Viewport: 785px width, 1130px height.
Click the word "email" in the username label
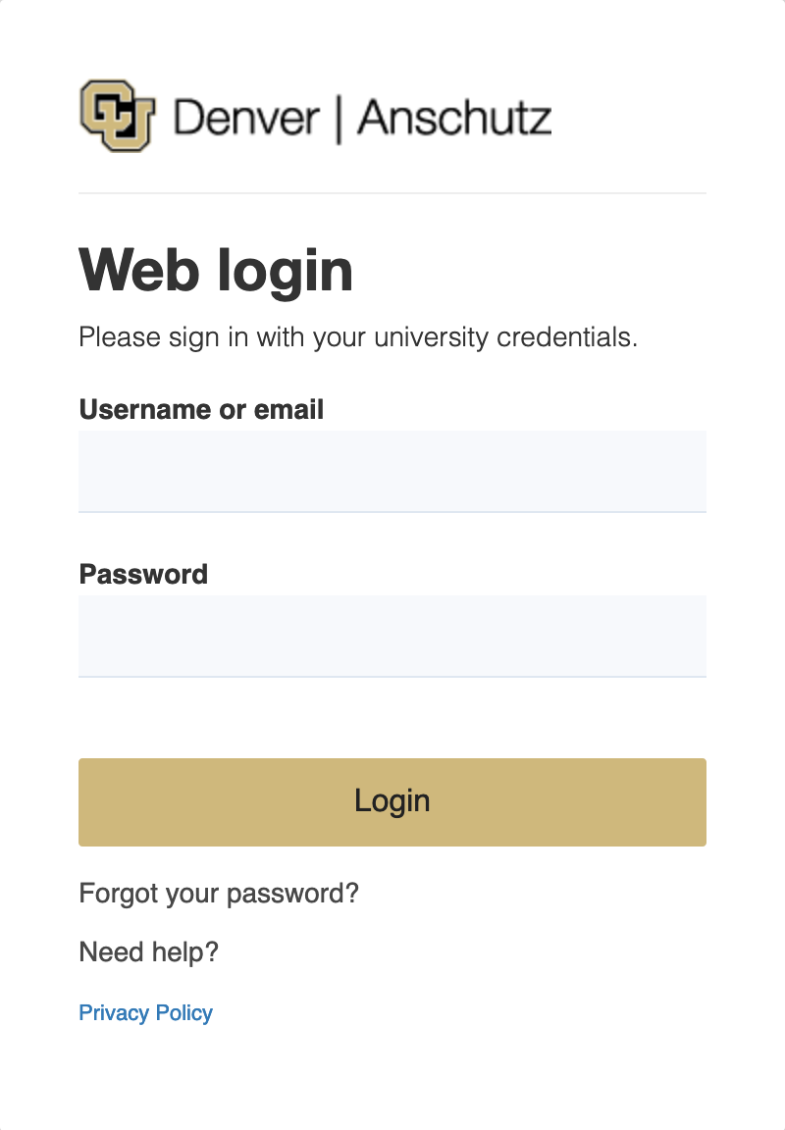(289, 409)
